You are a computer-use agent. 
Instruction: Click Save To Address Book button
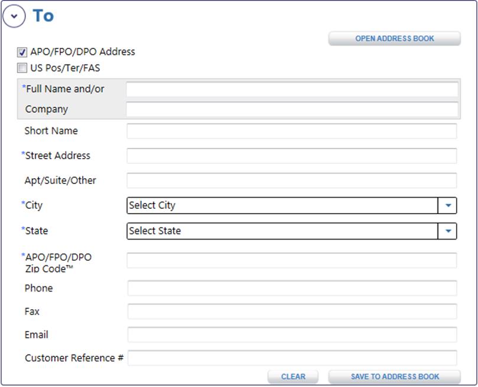pyautogui.click(x=395, y=376)
